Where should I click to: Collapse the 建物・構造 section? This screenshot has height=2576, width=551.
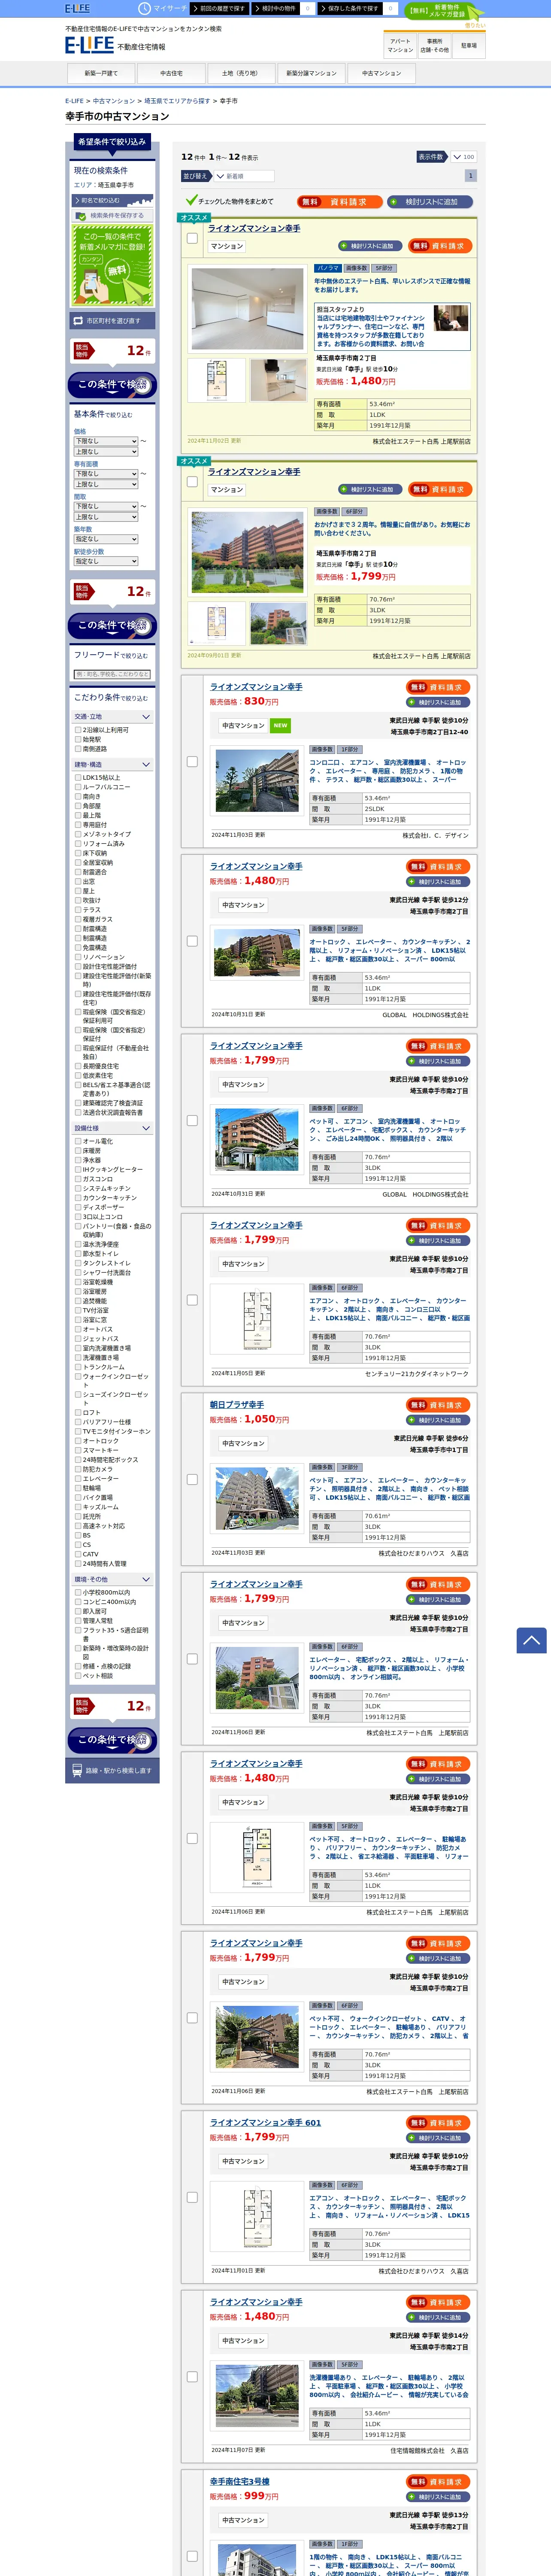(x=112, y=765)
